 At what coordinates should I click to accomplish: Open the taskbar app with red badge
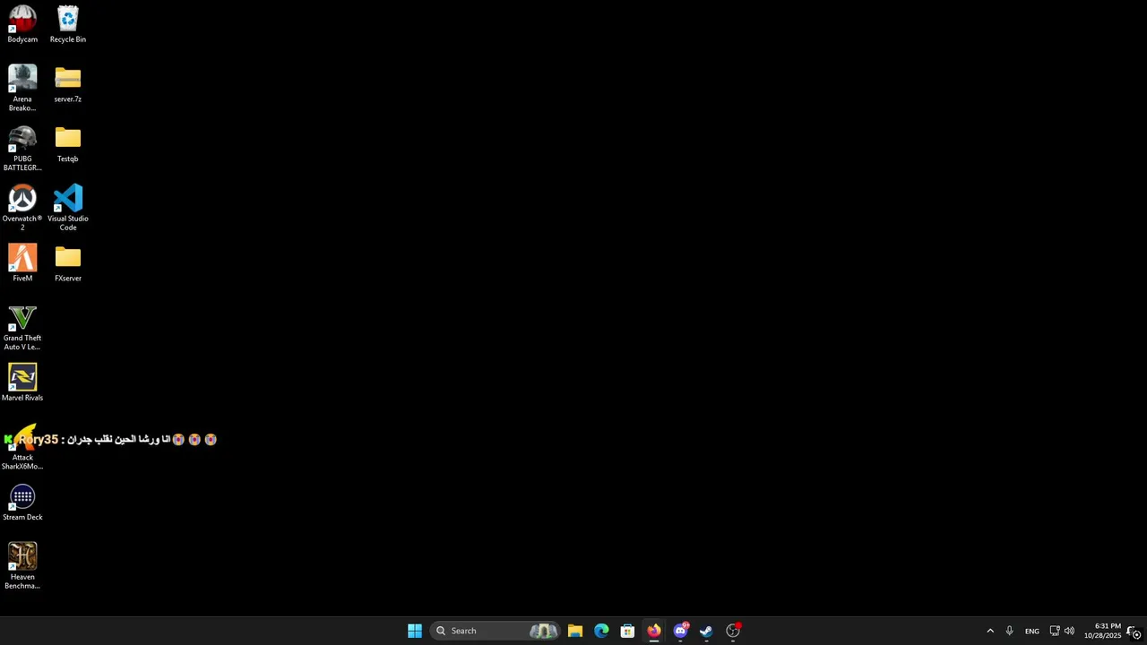coord(733,631)
